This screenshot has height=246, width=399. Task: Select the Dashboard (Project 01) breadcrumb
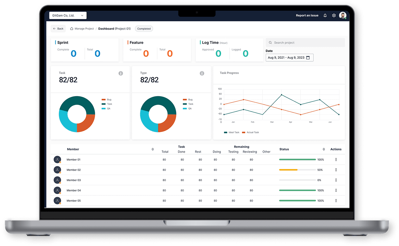(x=114, y=29)
